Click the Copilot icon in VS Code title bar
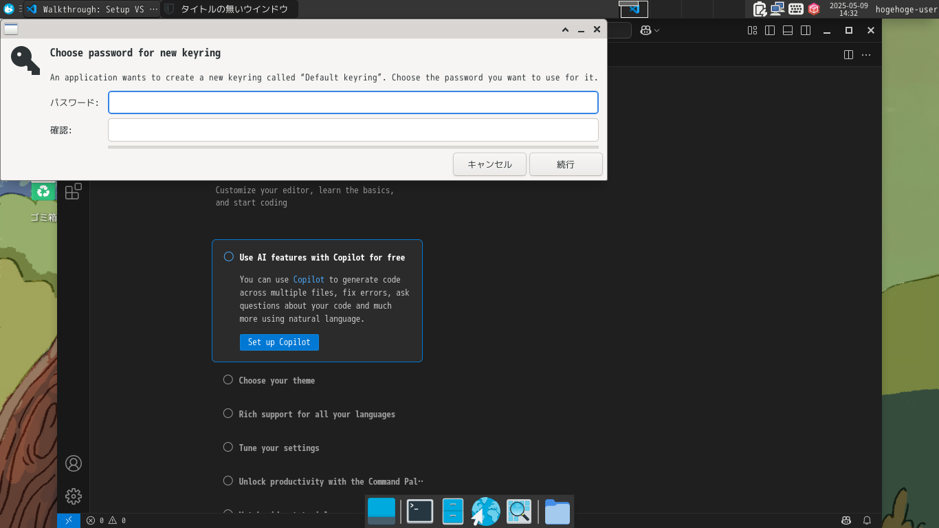939x528 pixels. 646,30
